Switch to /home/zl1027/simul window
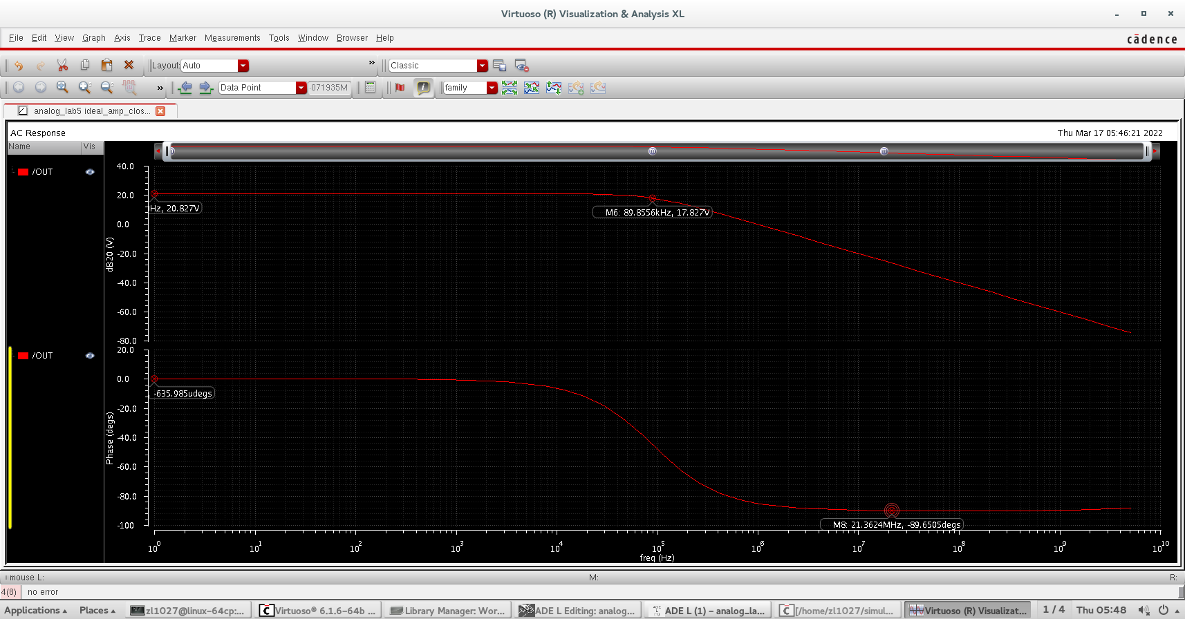The image size is (1185, 619). point(837,611)
